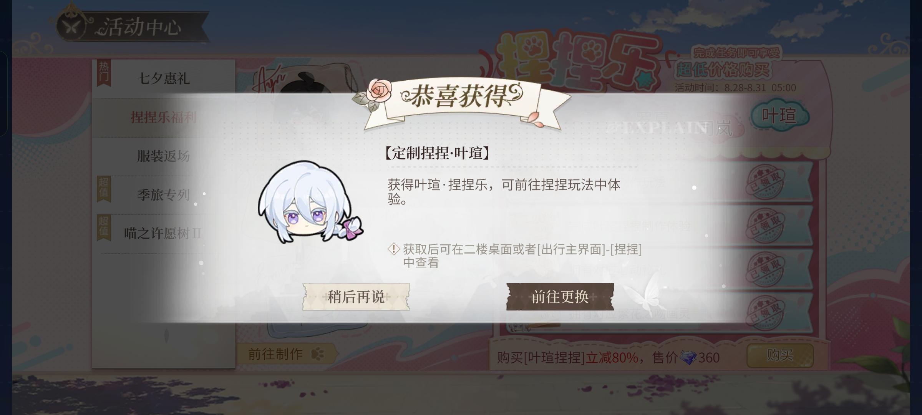Tap the first 已领取 stamp
Image resolution: width=922 pixels, height=415 pixels.
[x=765, y=182]
